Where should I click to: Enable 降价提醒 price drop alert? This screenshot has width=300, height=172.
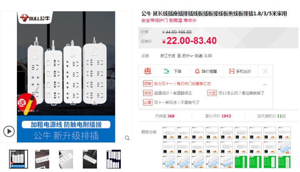206,71
